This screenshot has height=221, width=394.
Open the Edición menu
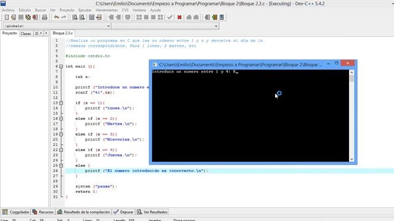coord(25,10)
